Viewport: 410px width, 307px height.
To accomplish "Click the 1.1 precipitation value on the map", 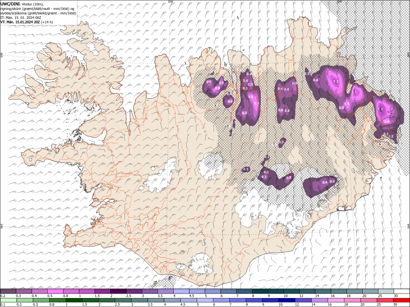I will [354, 92].
